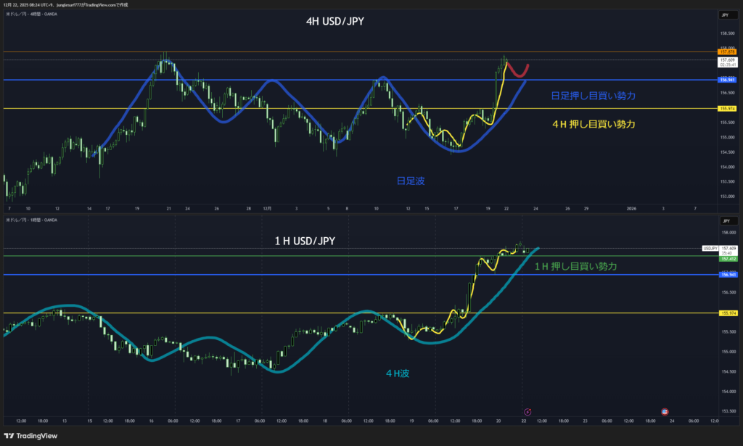
Task: Click the US flag economic event icon
Action: 665,411
